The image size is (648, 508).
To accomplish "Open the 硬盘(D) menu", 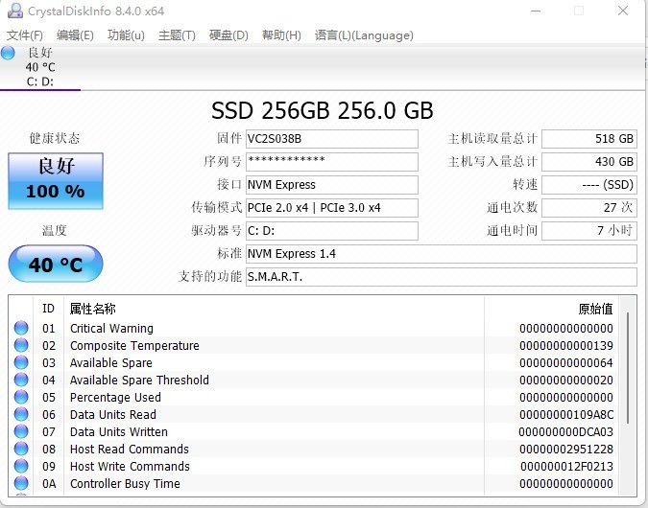I will click(x=228, y=35).
